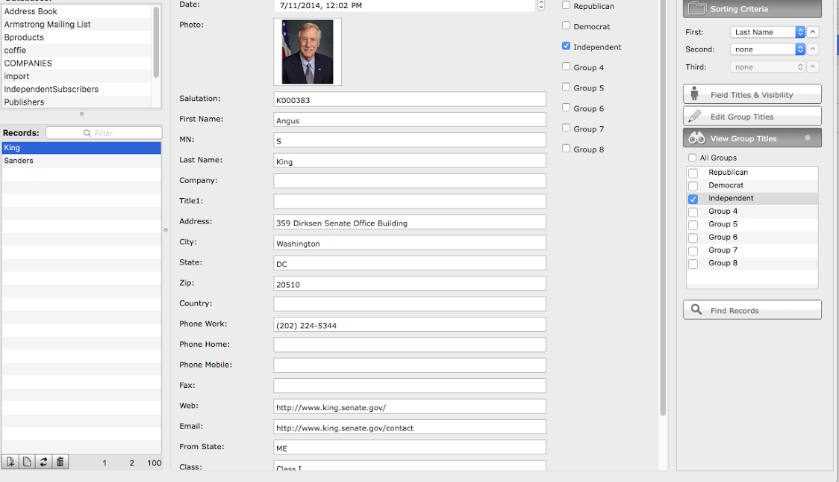
Task: Click the records Filter search field
Action: pyautogui.click(x=104, y=133)
